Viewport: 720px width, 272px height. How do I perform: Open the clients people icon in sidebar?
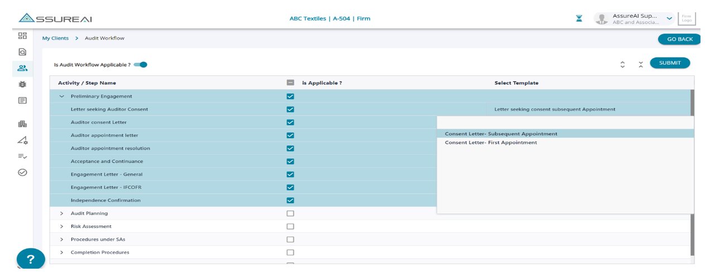tap(22, 68)
